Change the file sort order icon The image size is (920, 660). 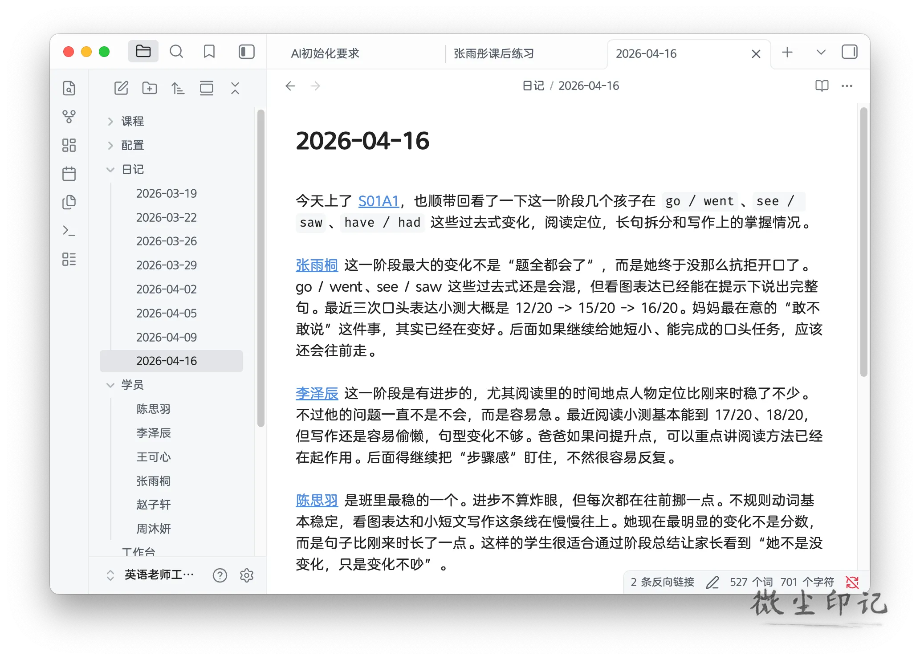pos(178,88)
